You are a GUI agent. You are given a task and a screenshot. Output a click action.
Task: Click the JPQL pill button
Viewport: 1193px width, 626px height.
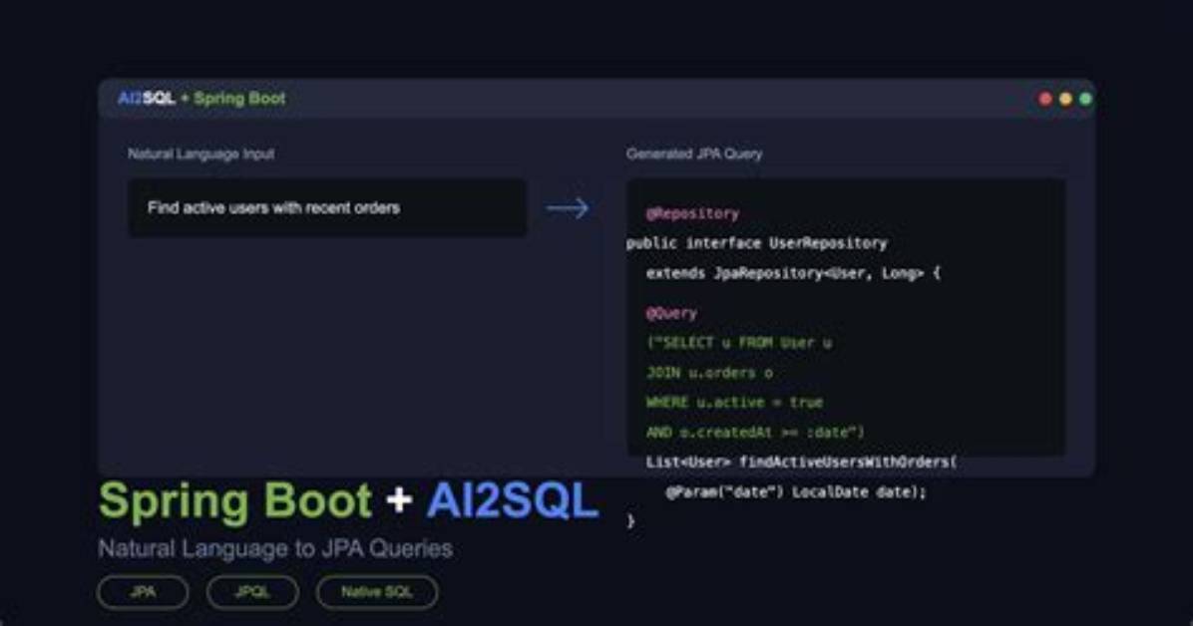coord(252,592)
